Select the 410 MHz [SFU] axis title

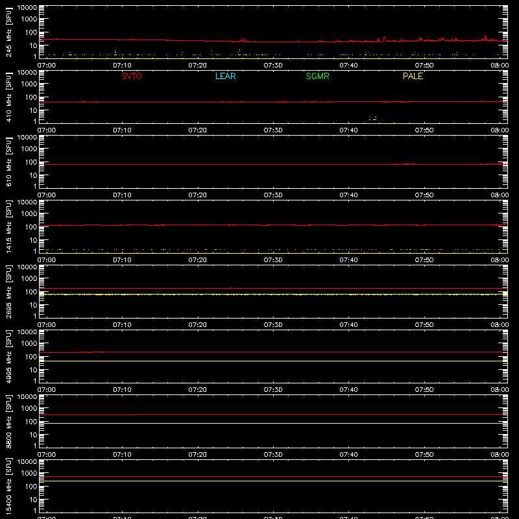click(8, 97)
